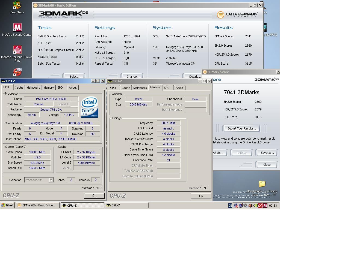Open the BearShare desktop shortcut

click(x=17, y=7)
